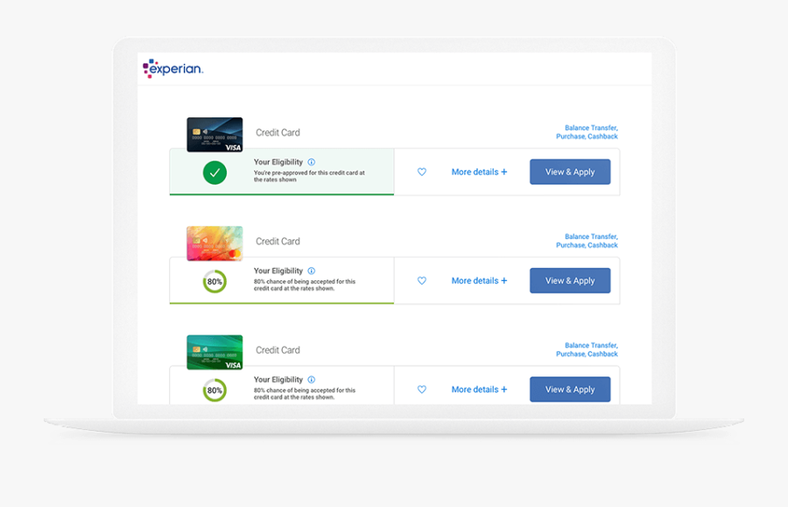The image size is (788, 507).
Task: Select View & Apply for the second card
Action: click(x=570, y=280)
